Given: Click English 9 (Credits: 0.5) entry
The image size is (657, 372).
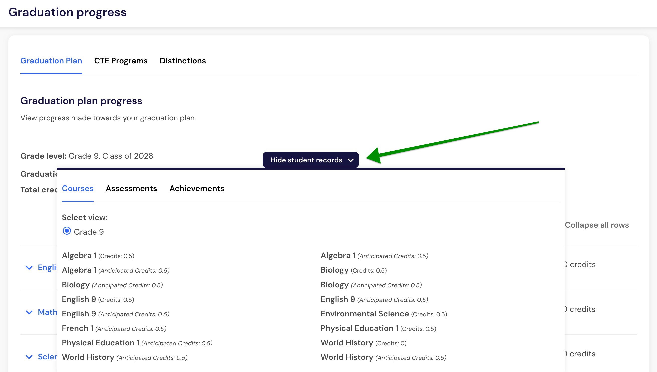Looking at the screenshot, I should (x=98, y=299).
